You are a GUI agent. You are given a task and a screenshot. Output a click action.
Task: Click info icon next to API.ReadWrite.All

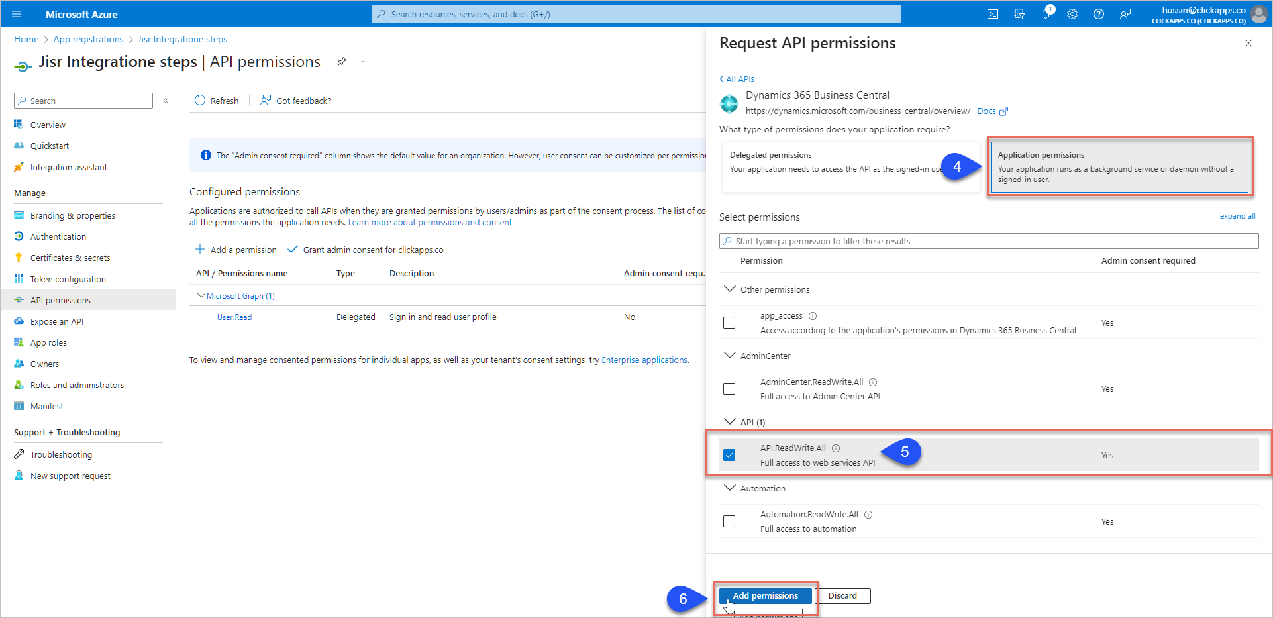tap(836, 448)
